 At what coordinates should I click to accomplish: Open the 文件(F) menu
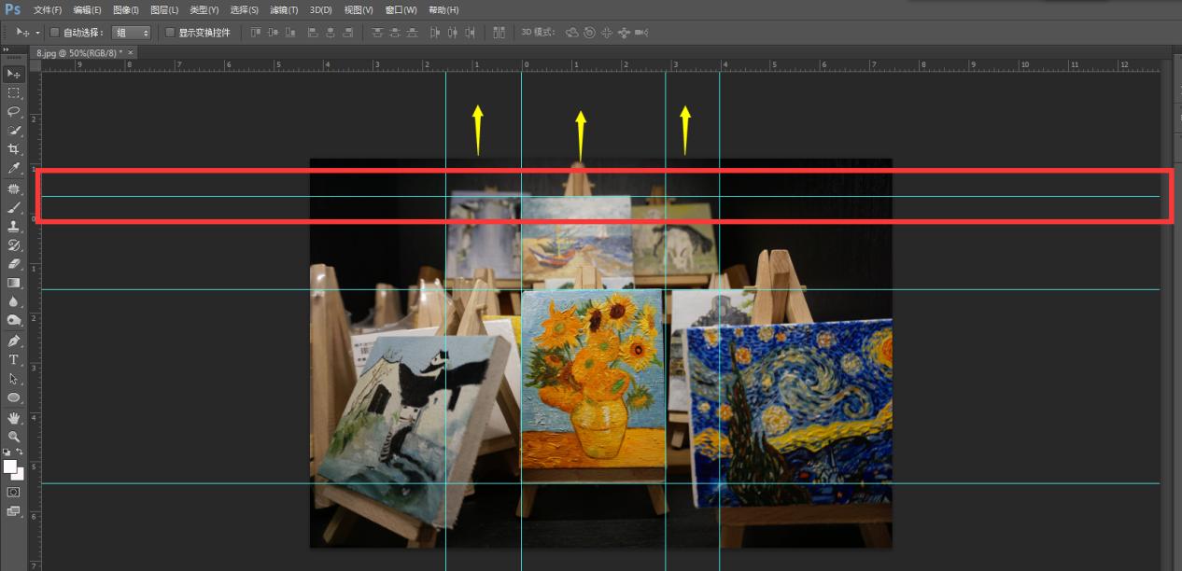point(48,9)
